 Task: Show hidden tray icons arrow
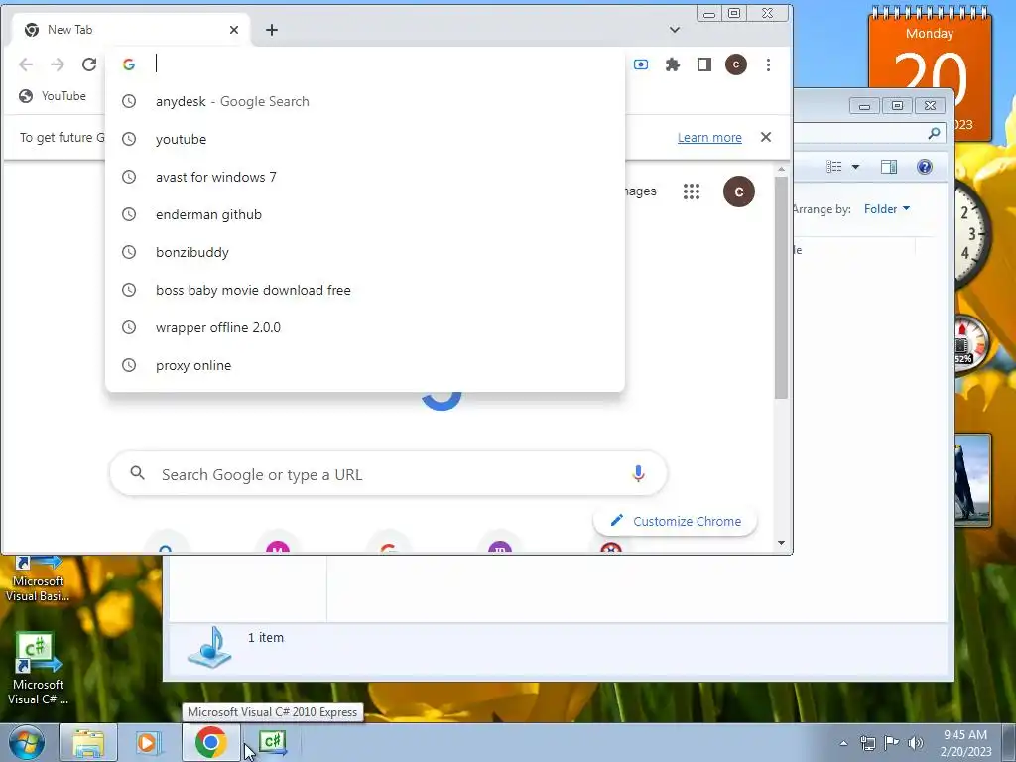click(x=843, y=743)
